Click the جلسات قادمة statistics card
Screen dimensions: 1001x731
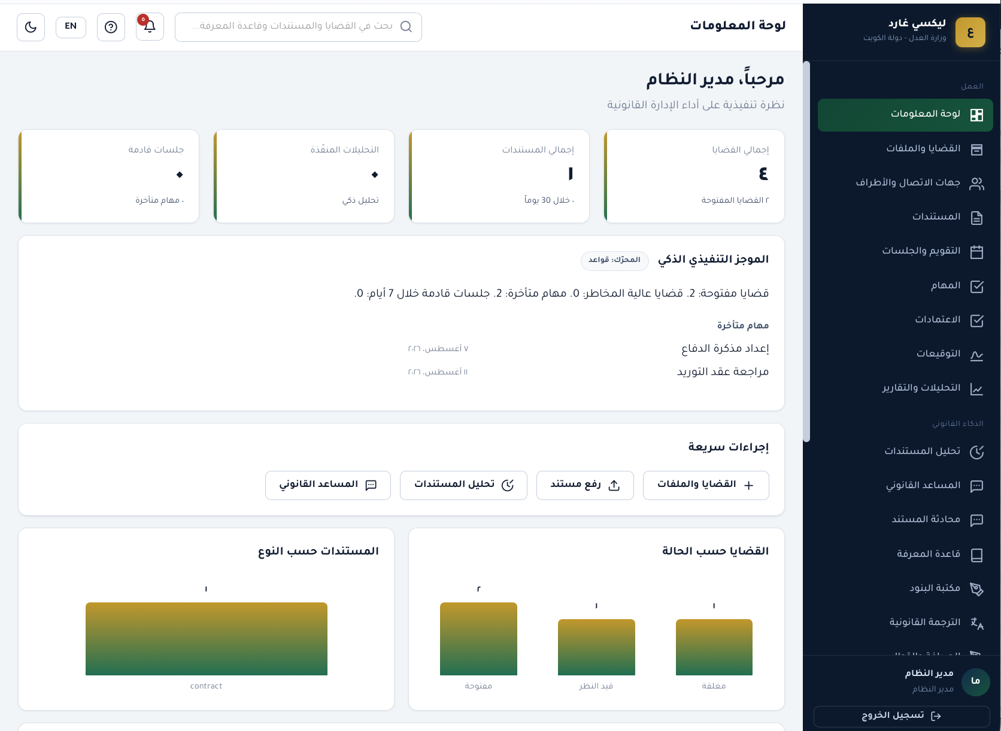point(109,176)
